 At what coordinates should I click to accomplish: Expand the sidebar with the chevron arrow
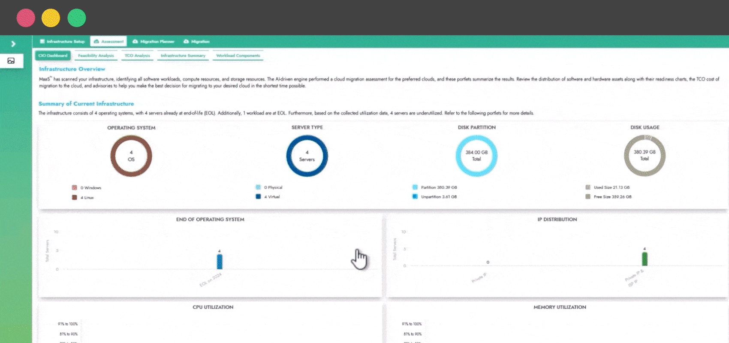13,44
